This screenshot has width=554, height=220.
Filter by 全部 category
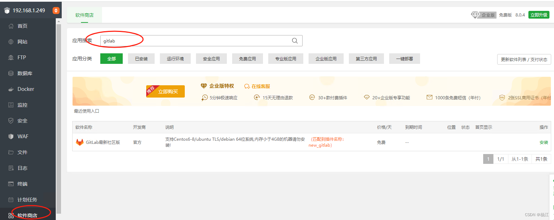[x=112, y=59]
